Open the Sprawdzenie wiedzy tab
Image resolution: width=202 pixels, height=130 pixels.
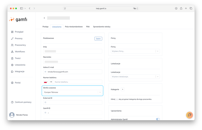click(102, 27)
